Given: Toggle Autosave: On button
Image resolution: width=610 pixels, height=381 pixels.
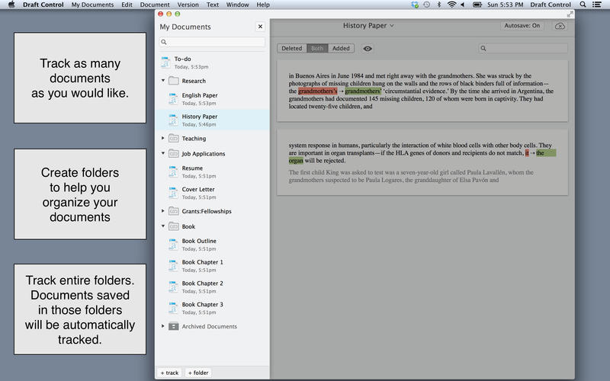Looking at the screenshot, I should 522,26.
